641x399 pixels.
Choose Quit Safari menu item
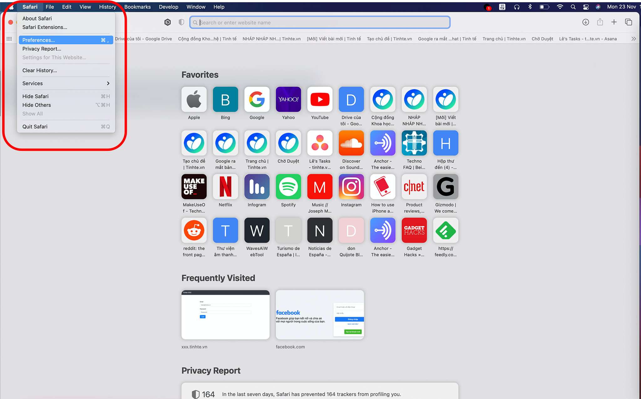66,126
